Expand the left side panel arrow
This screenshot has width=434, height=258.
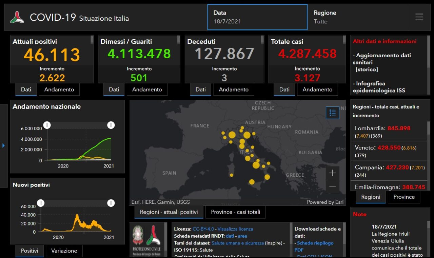[x=3, y=145]
